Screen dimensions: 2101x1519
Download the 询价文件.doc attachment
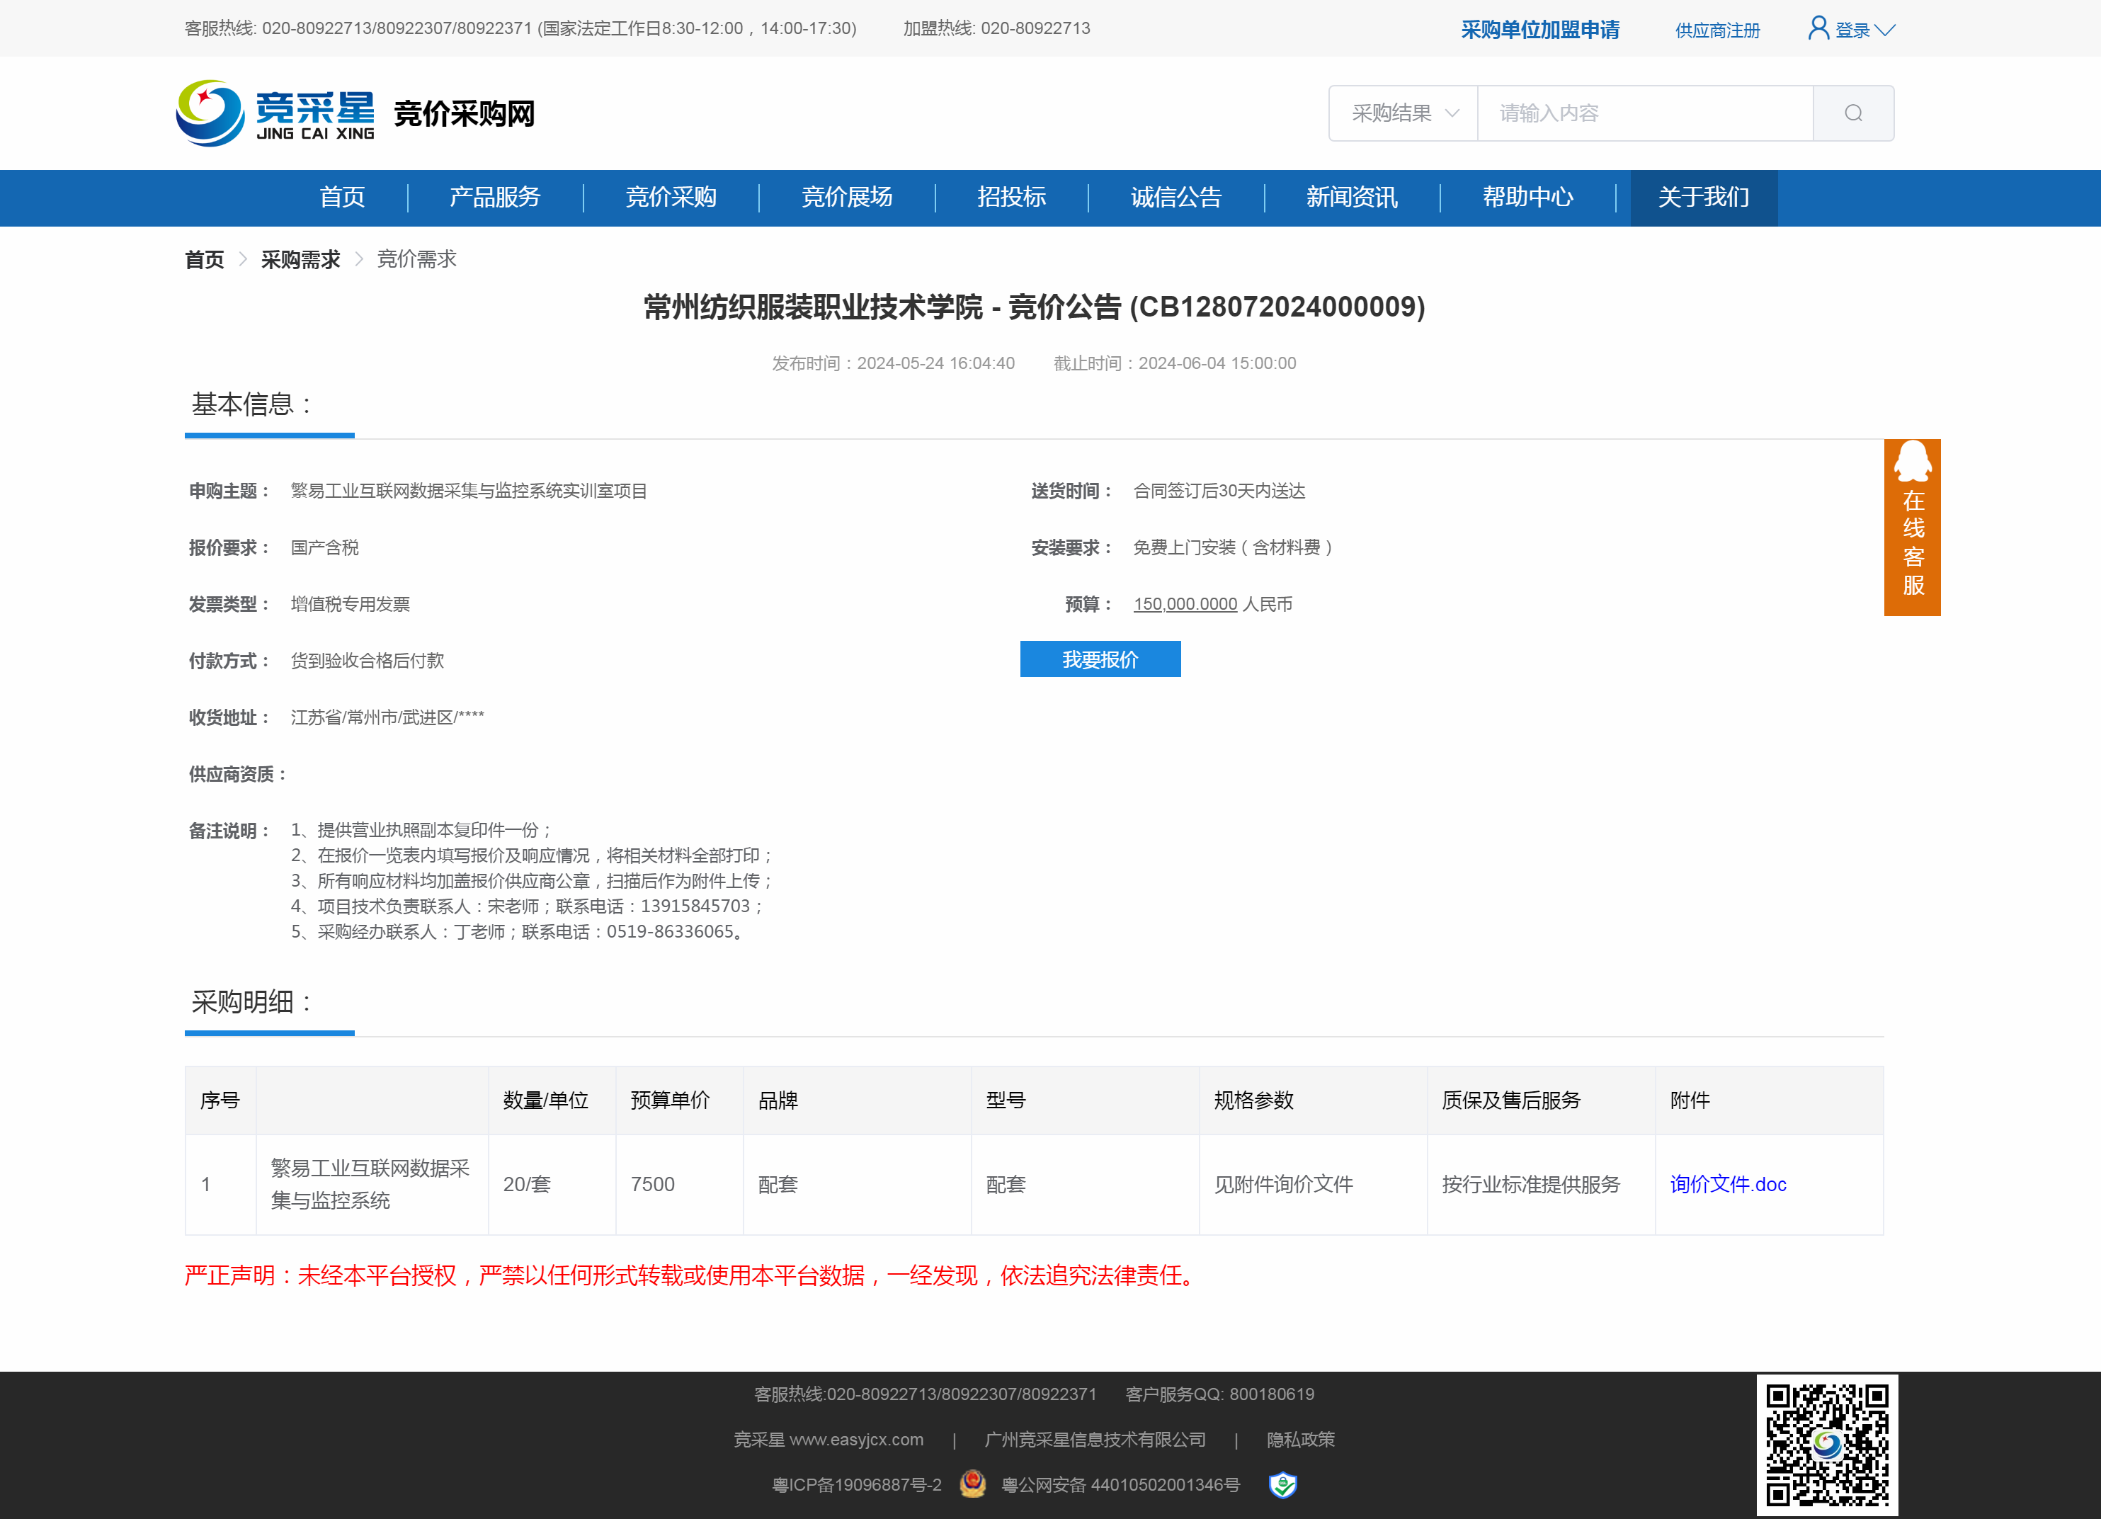click(x=1728, y=1184)
